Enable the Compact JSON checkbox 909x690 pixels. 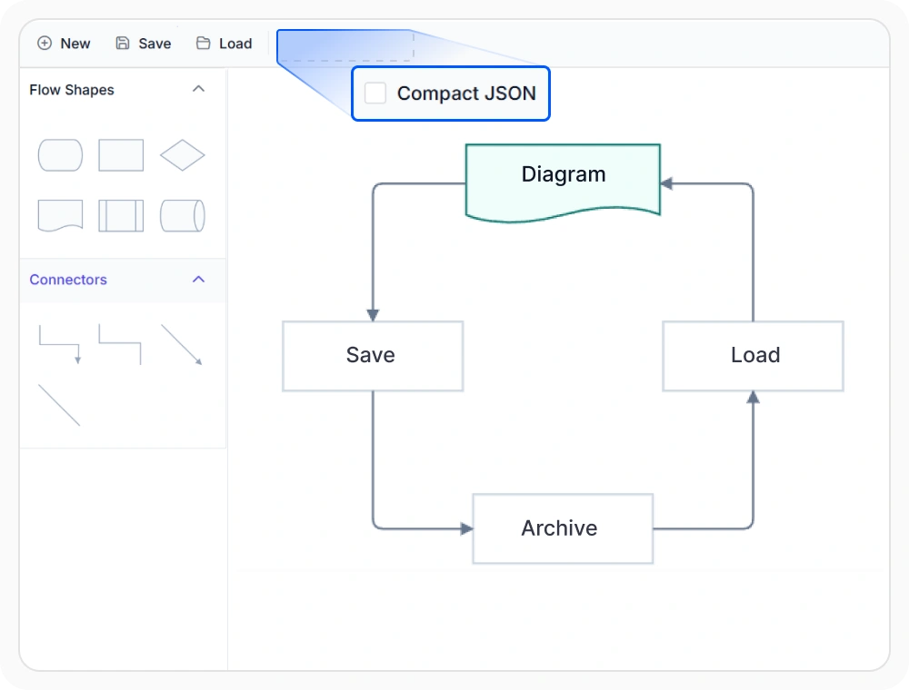coord(375,94)
